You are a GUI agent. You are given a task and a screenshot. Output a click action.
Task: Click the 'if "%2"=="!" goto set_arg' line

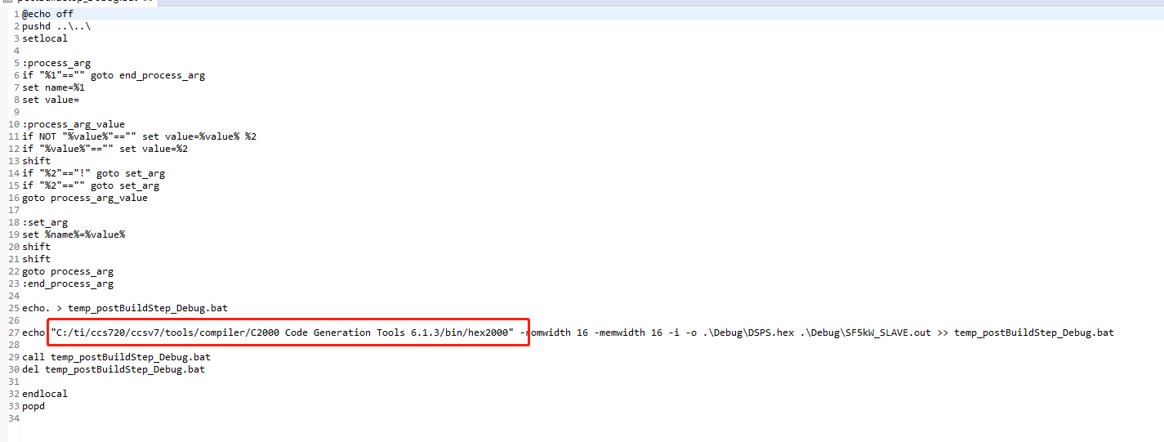click(93, 173)
